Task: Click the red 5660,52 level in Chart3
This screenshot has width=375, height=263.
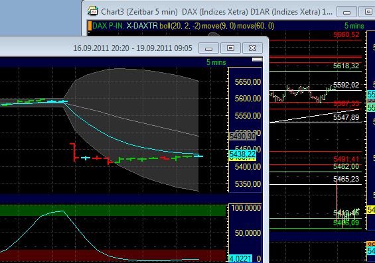Action: pyautogui.click(x=346, y=35)
